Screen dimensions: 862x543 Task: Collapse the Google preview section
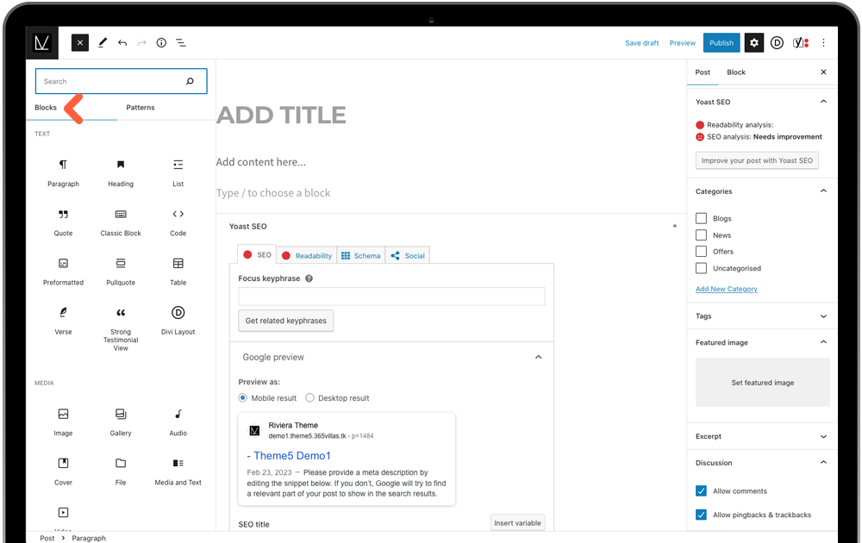[x=538, y=357]
